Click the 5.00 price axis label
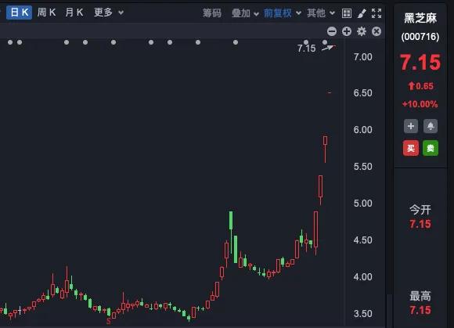The height and width of the screenshot is (328, 454). click(362, 204)
